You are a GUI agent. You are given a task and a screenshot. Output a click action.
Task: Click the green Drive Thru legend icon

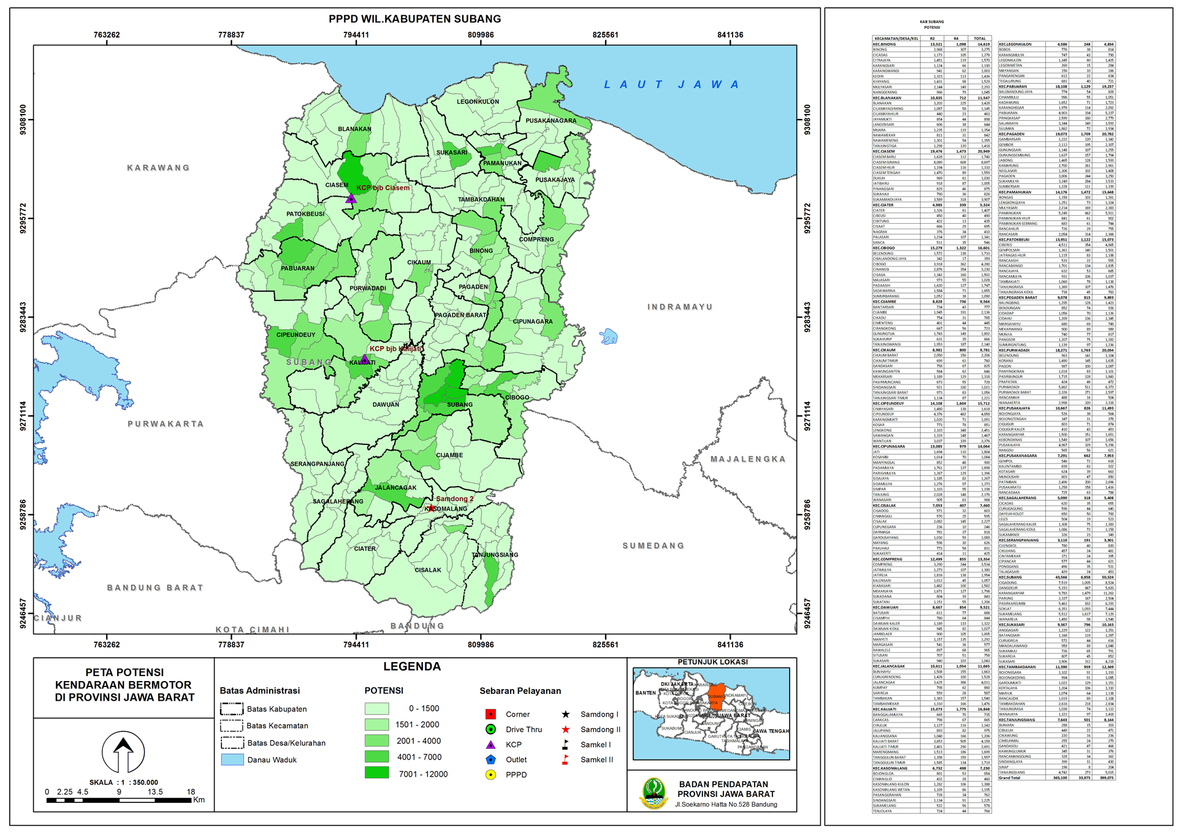[x=490, y=729]
